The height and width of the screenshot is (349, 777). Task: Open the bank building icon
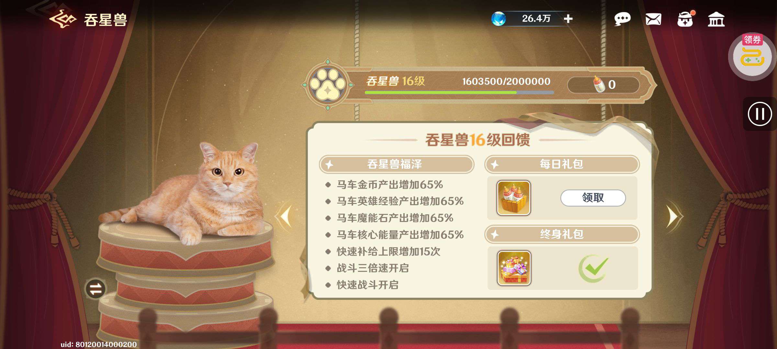pyautogui.click(x=716, y=19)
